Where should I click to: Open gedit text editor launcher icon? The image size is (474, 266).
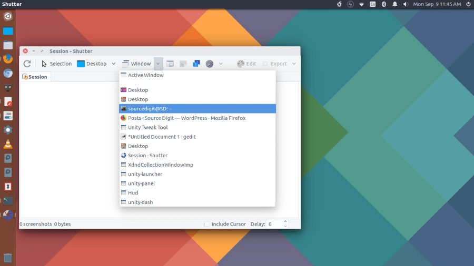point(8,101)
